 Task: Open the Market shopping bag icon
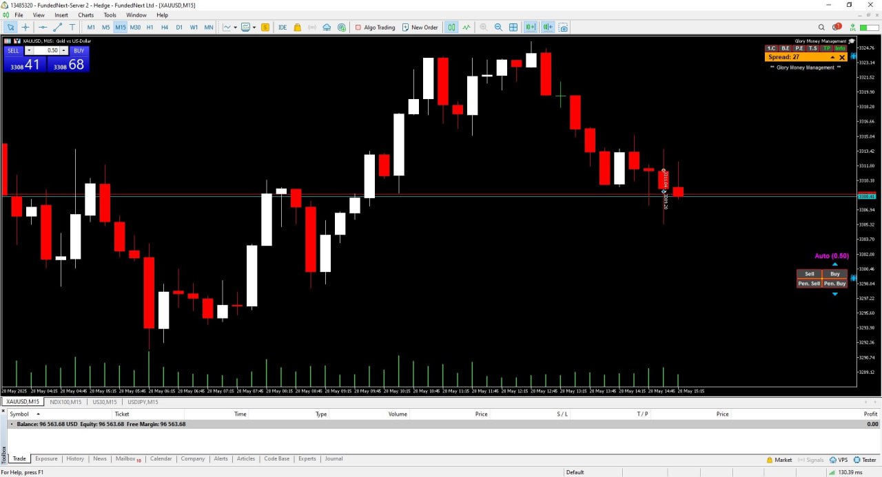(298, 28)
